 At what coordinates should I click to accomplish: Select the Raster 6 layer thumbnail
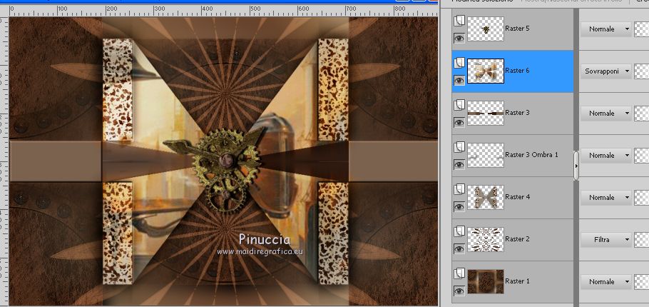click(x=486, y=71)
